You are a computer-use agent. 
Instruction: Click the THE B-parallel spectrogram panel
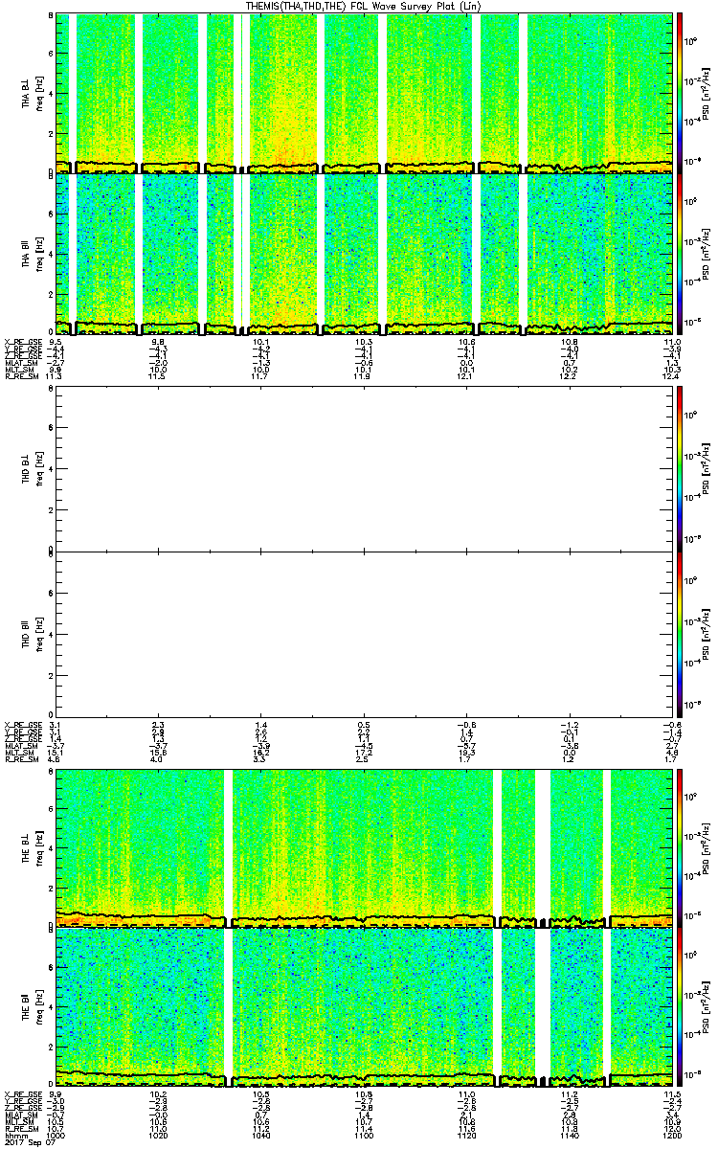point(366,1008)
